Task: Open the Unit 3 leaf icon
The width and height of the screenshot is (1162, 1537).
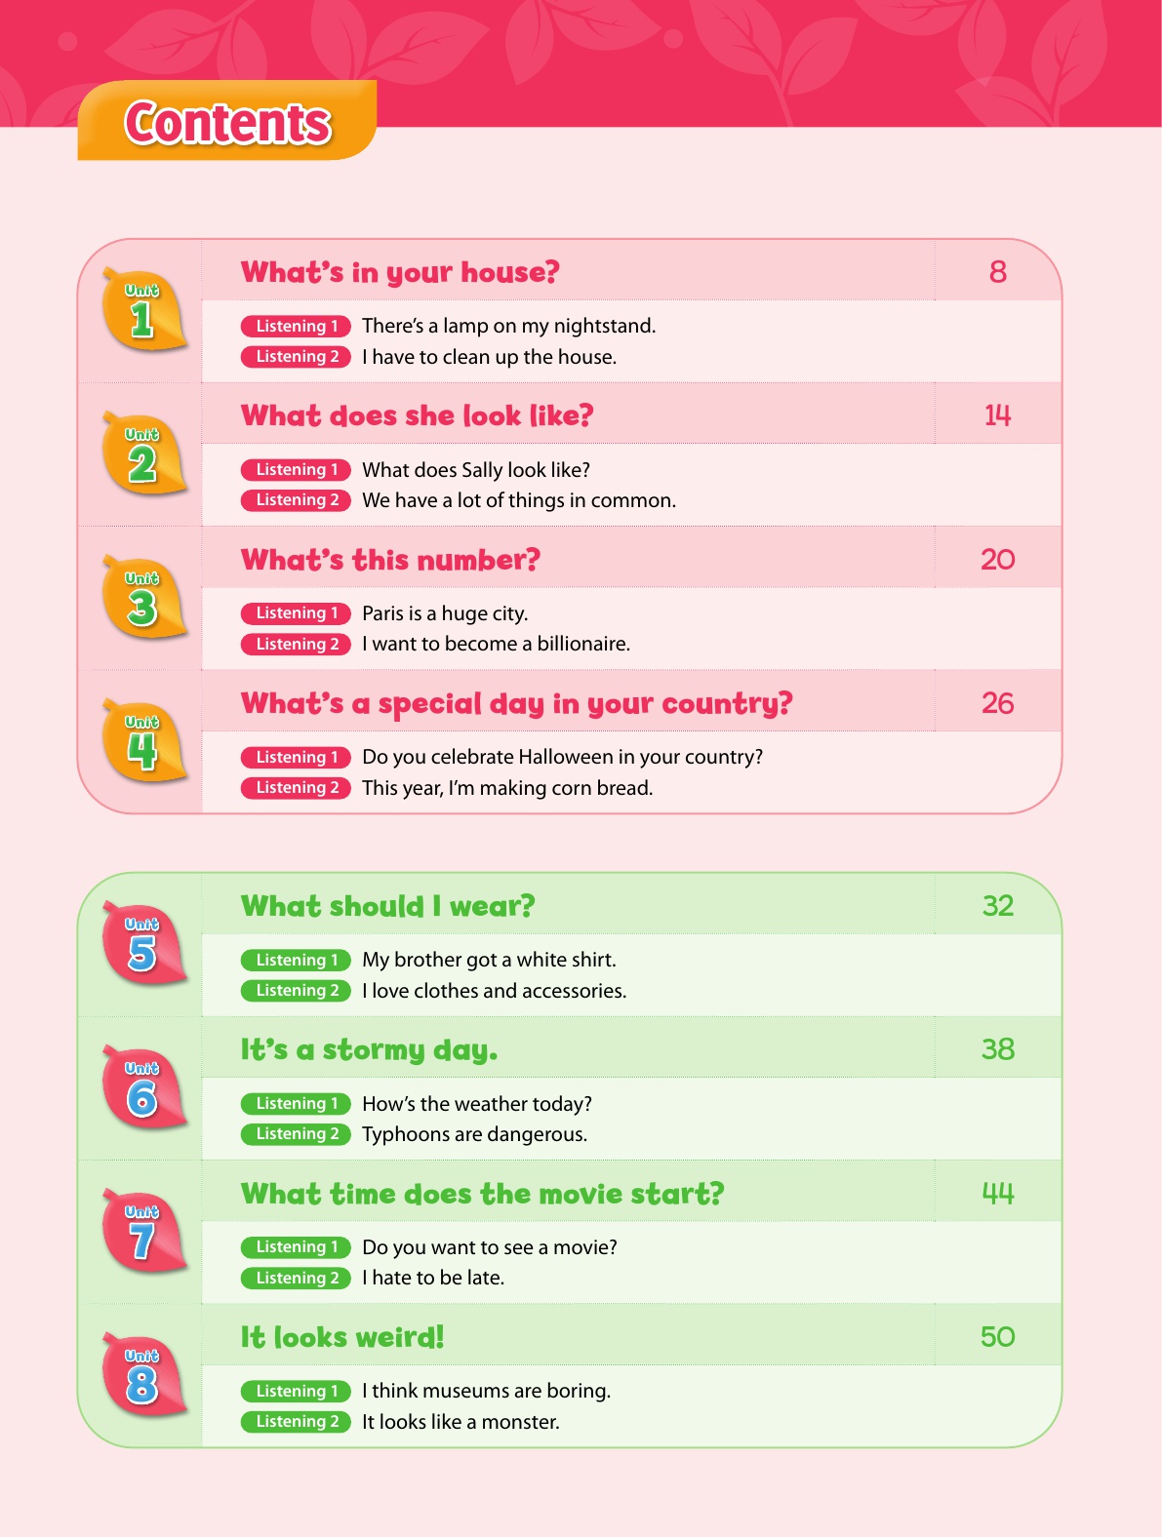Action: [x=144, y=597]
